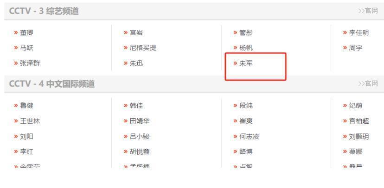The height and width of the screenshot is (188, 384).
Task: Click the CCTV-3 综艺频道 section heading
Action: point(44,11)
